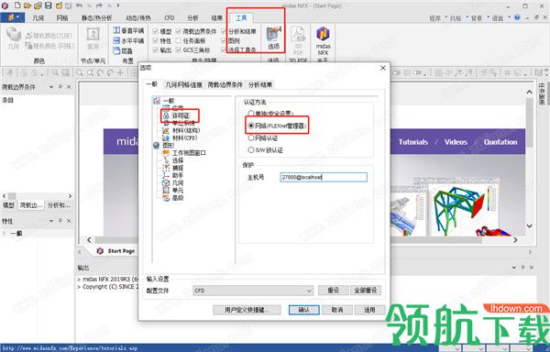This screenshot has width=550, height=352.
Task: Close the 荷载边界条件 panel
Action: tap(69, 86)
